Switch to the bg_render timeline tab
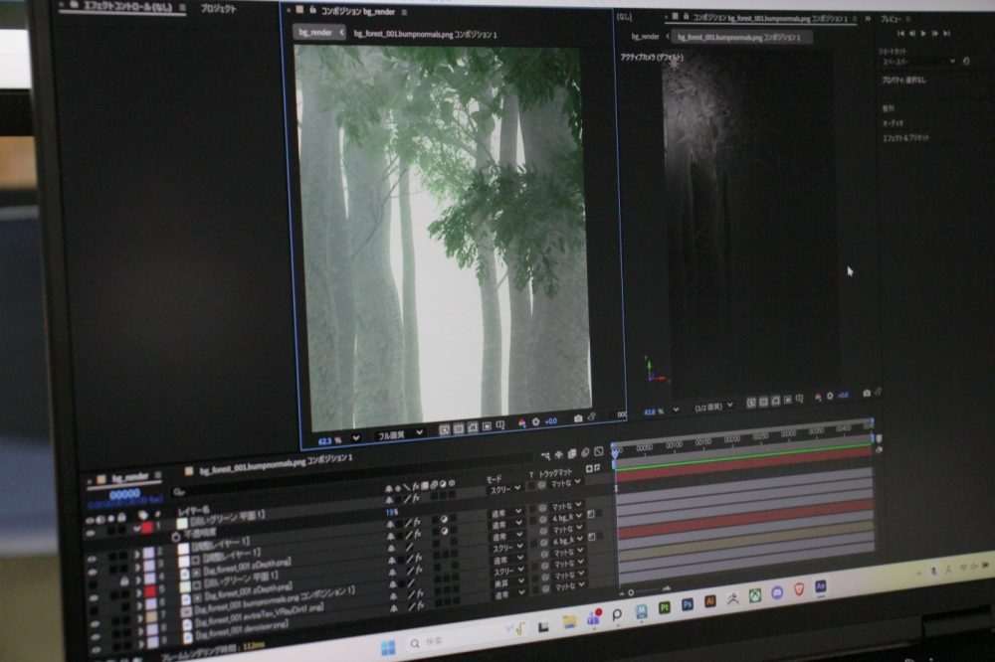The height and width of the screenshot is (662, 995). point(130,477)
